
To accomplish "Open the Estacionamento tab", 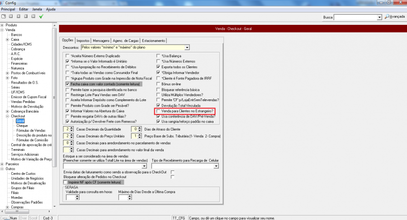I will tap(155, 40).
